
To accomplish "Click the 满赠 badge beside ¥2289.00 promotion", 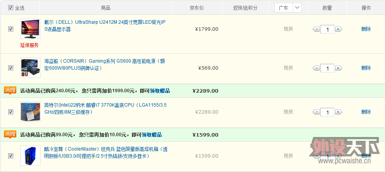I will (x=10, y=91).
